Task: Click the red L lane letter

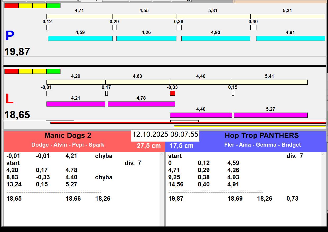Action: click(9, 99)
